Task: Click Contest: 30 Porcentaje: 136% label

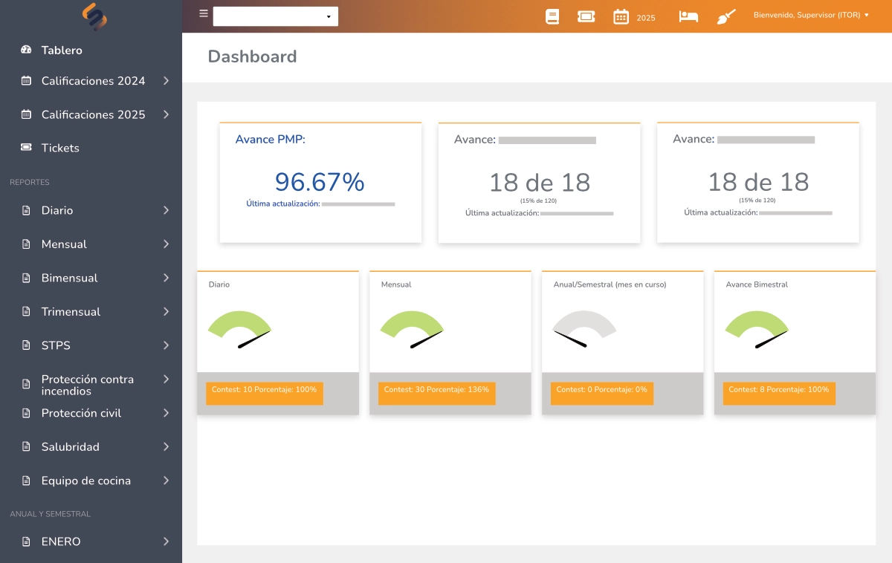Action: pyautogui.click(x=436, y=391)
